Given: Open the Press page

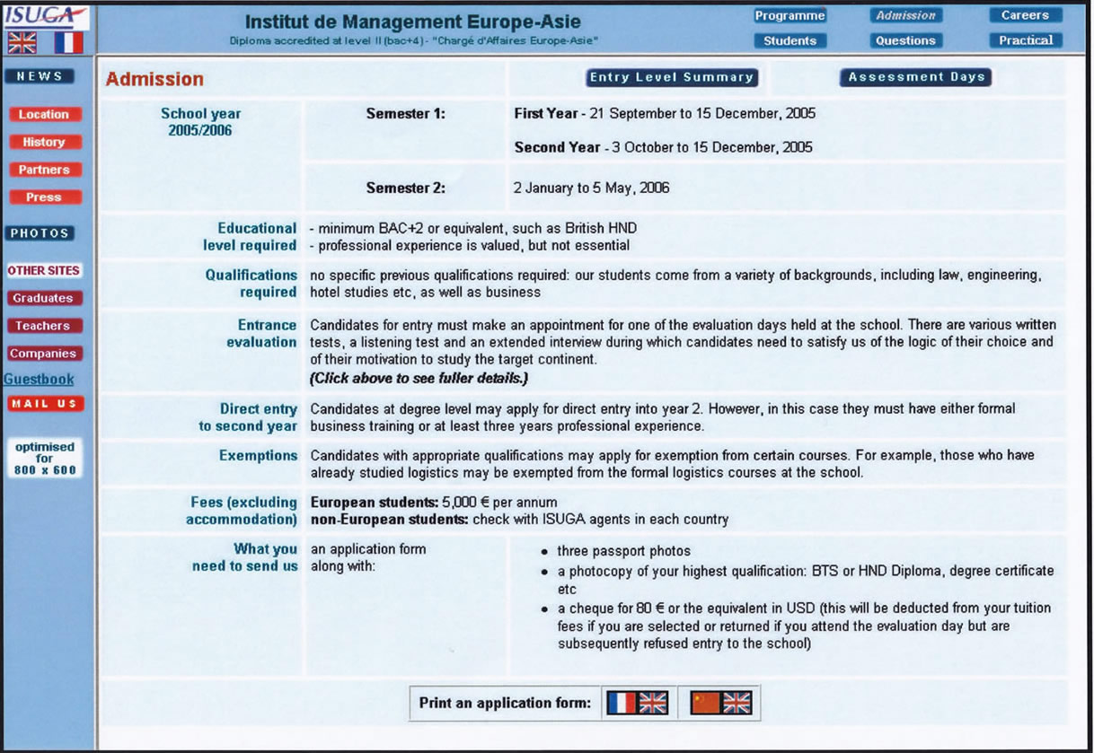Looking at the screenshot, I should pyautogui.click(x=44, y=197).
